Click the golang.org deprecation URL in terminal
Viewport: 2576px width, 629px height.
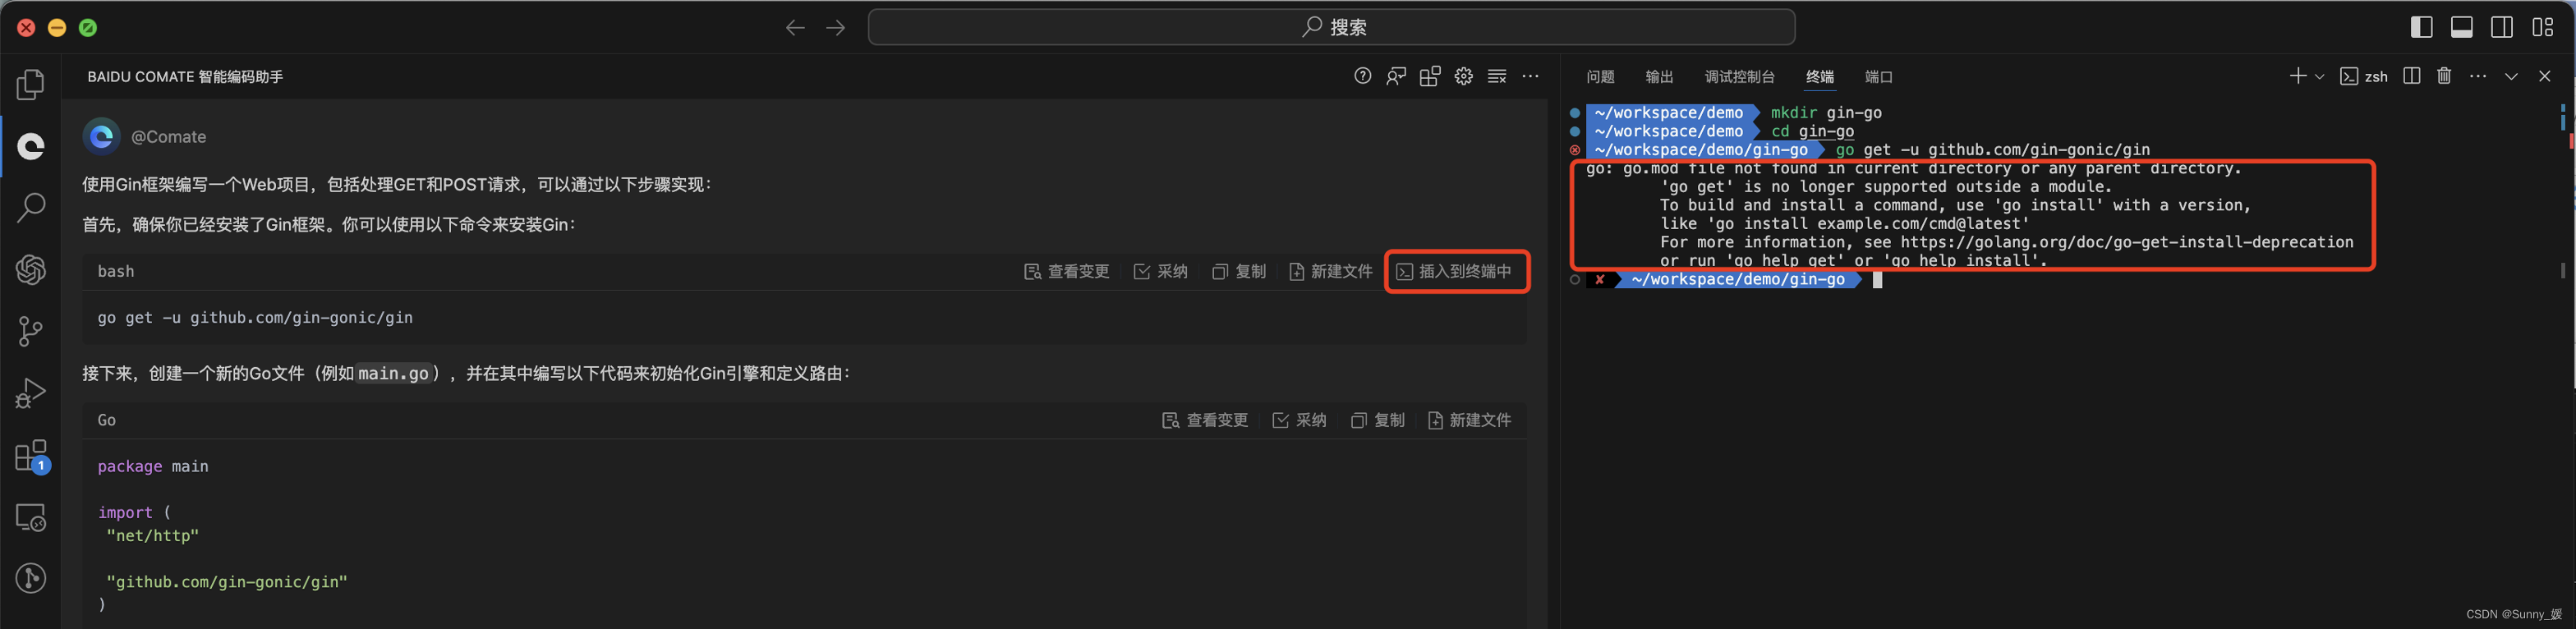pos(2127,242)
